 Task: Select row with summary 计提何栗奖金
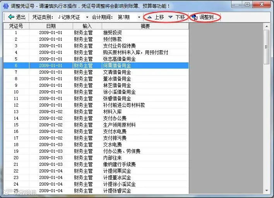pos(96,171)
